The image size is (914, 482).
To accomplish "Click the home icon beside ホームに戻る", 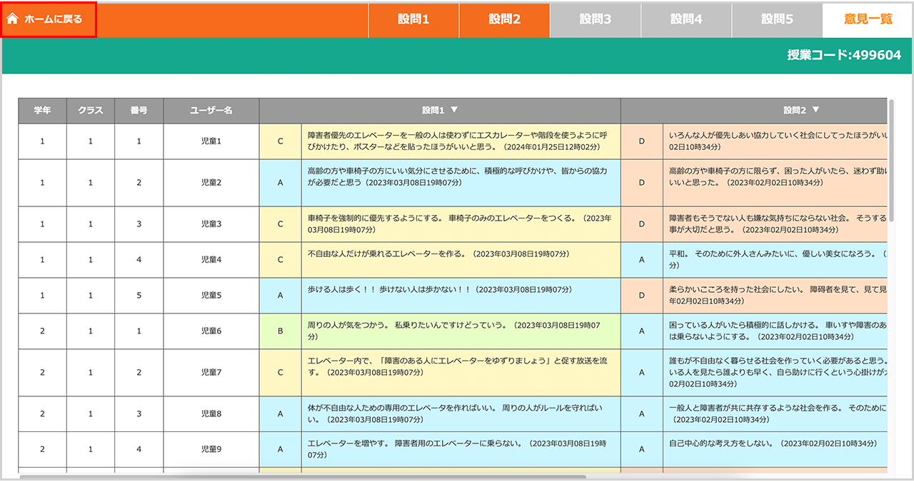I will click(12, 19).
